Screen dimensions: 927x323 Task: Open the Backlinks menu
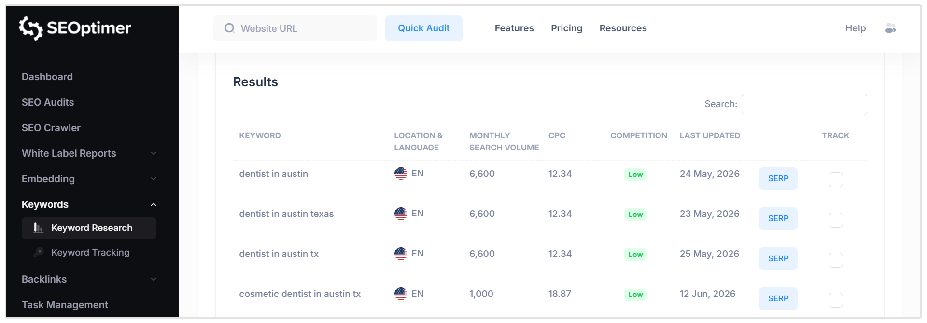[44, 279]
